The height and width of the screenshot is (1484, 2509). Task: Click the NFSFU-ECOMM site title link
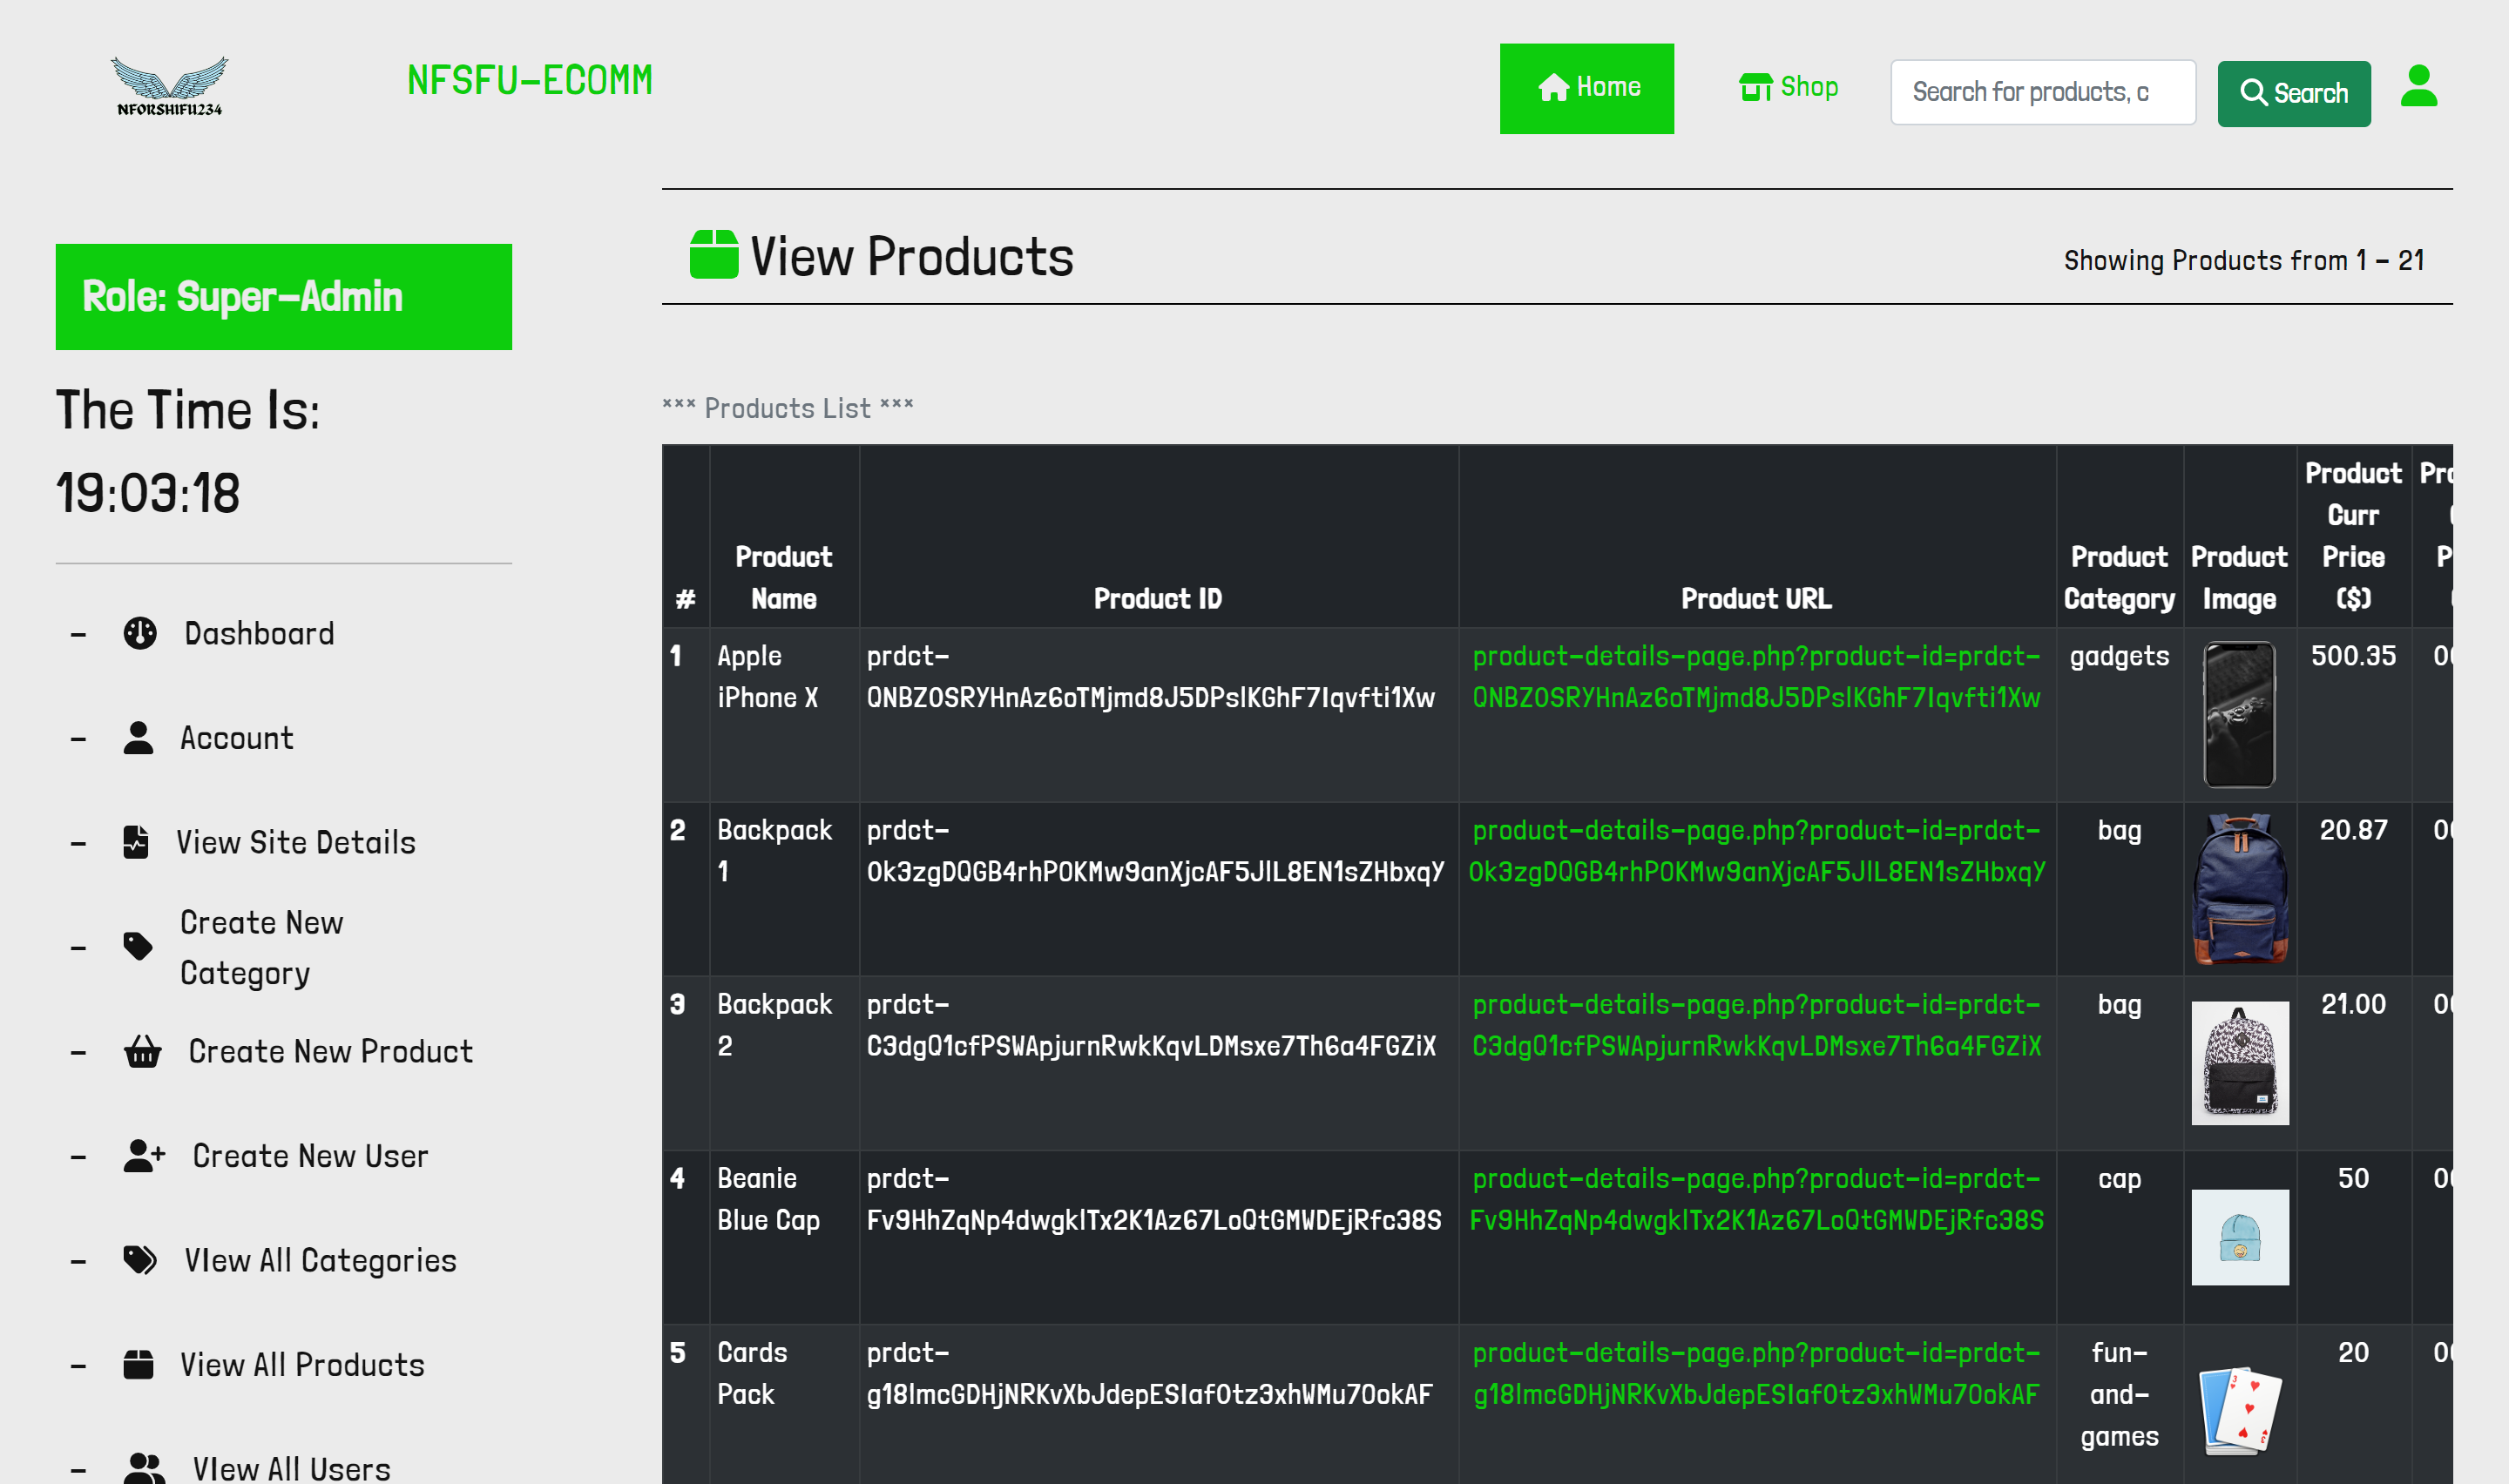coord(529,81)
